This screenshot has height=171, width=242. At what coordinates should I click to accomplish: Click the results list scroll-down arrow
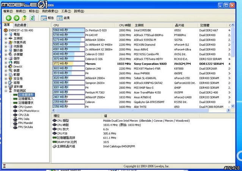[233, 106]
